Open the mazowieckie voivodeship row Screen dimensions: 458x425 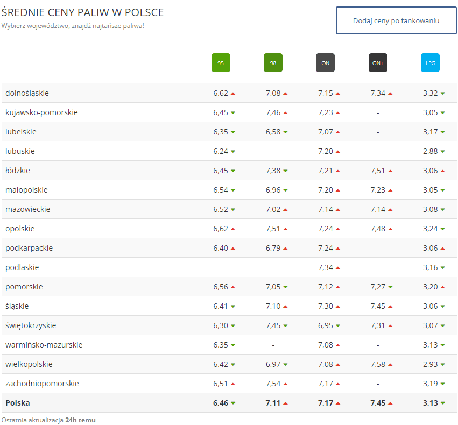[27, 209]
